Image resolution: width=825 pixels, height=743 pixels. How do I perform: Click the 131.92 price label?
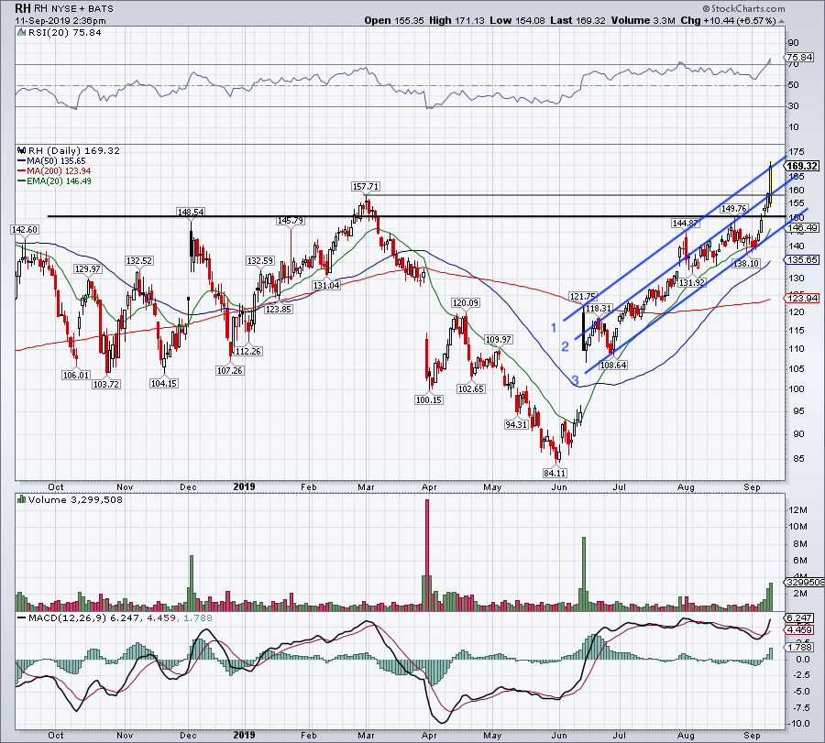click(x=692, y=282)
